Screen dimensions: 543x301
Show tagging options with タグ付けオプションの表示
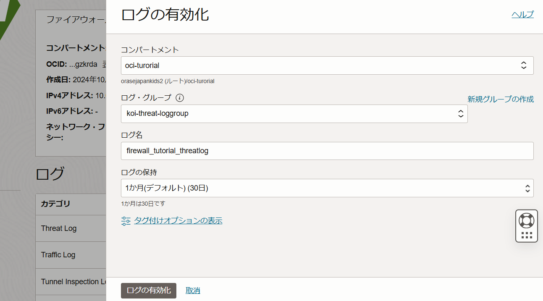178,220
